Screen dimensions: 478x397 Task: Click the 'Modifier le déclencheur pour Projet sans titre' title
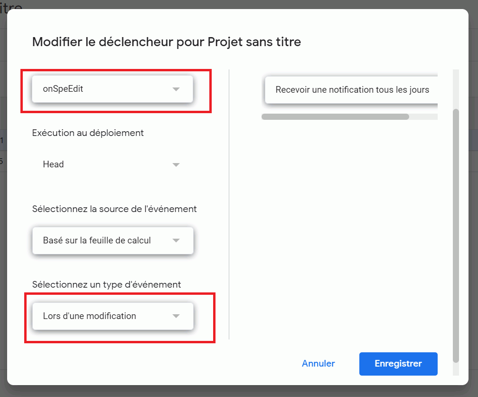[x=167, y=42]
